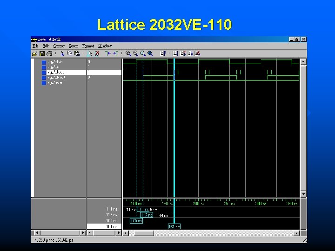Click waveform horizontal scrollbar left arrow
This screenshot has width=335, height=251.
pyautogui.click(x=126, y=233)
